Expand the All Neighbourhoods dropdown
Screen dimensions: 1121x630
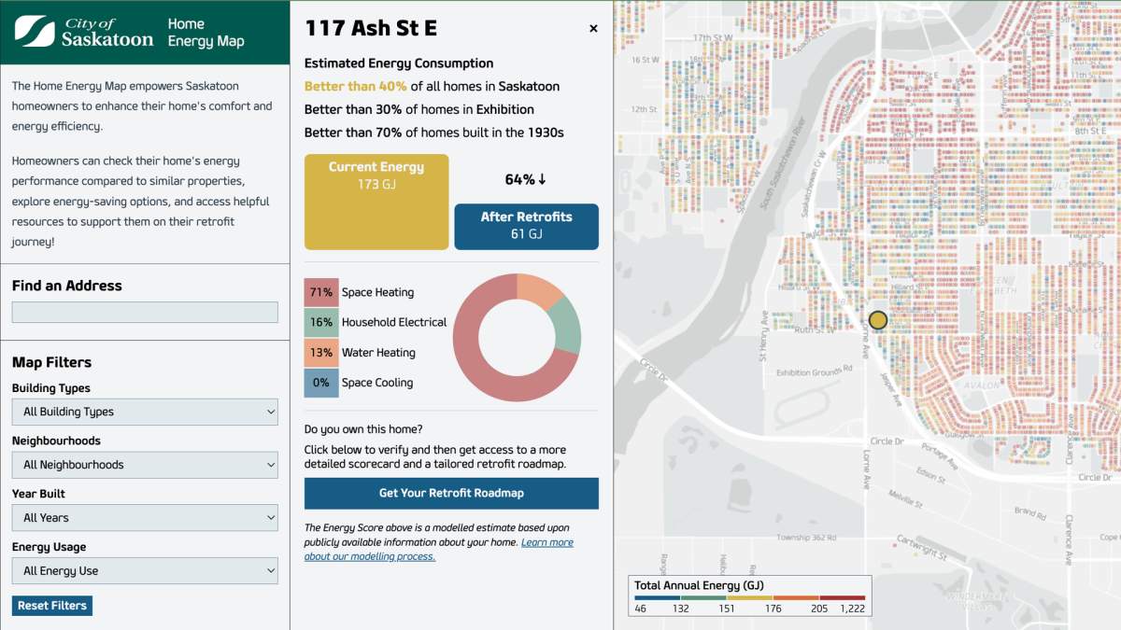click(145, 465)
